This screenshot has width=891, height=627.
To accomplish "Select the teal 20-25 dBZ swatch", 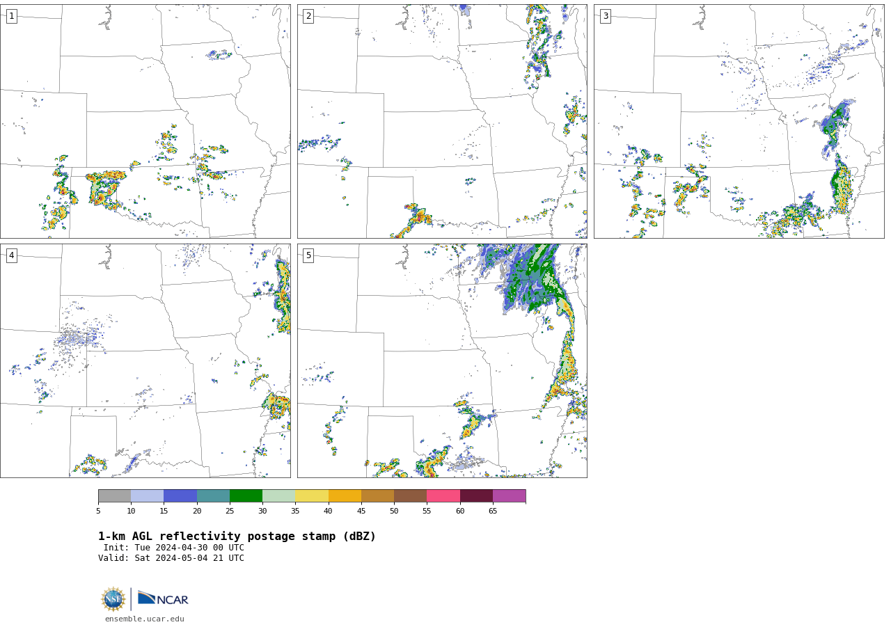I will [213, 495].
